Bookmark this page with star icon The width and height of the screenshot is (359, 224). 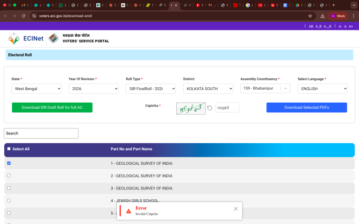coord(310,15)
